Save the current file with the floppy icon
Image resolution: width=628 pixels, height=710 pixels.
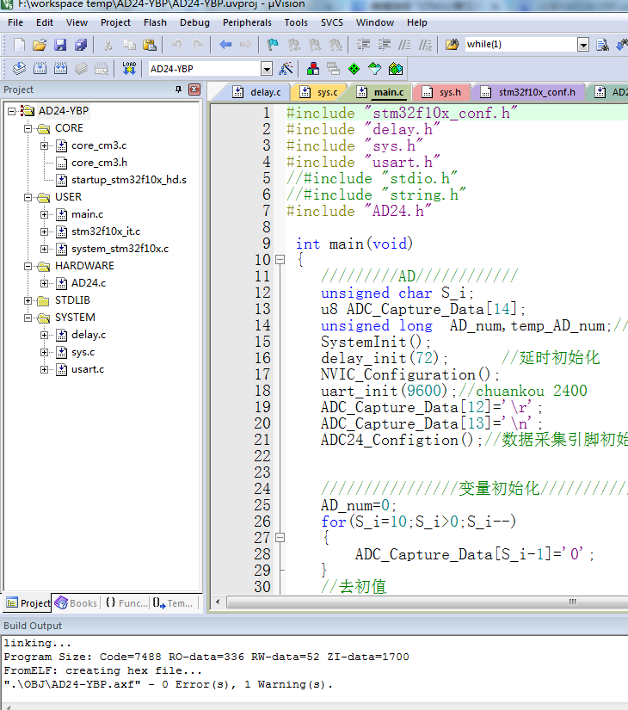click(60, 45)
